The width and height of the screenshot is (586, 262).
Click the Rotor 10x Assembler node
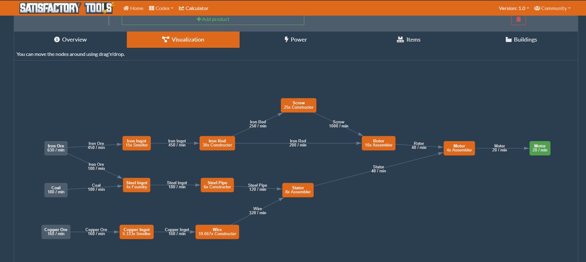point(378,143)
